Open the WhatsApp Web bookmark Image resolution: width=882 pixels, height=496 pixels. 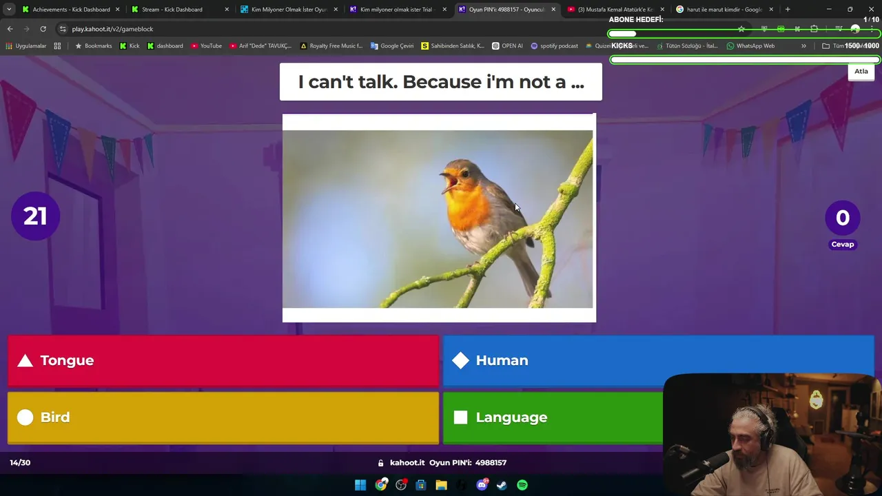coord(750,46)
